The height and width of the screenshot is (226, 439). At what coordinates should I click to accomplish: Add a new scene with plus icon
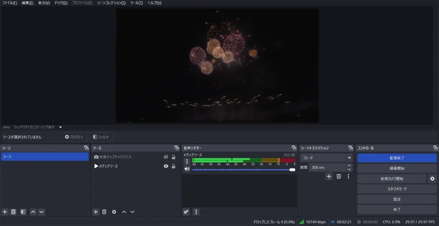pos(5,212)
